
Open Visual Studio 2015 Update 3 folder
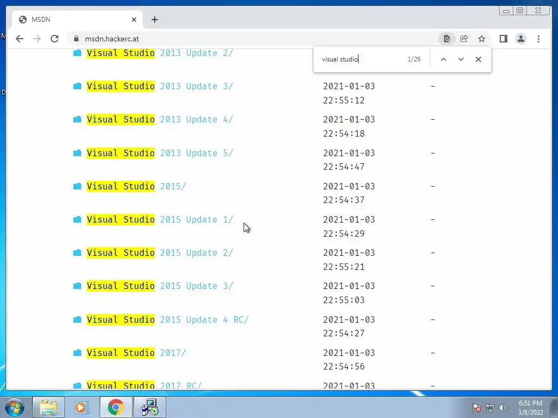click(x=160, y=286)
